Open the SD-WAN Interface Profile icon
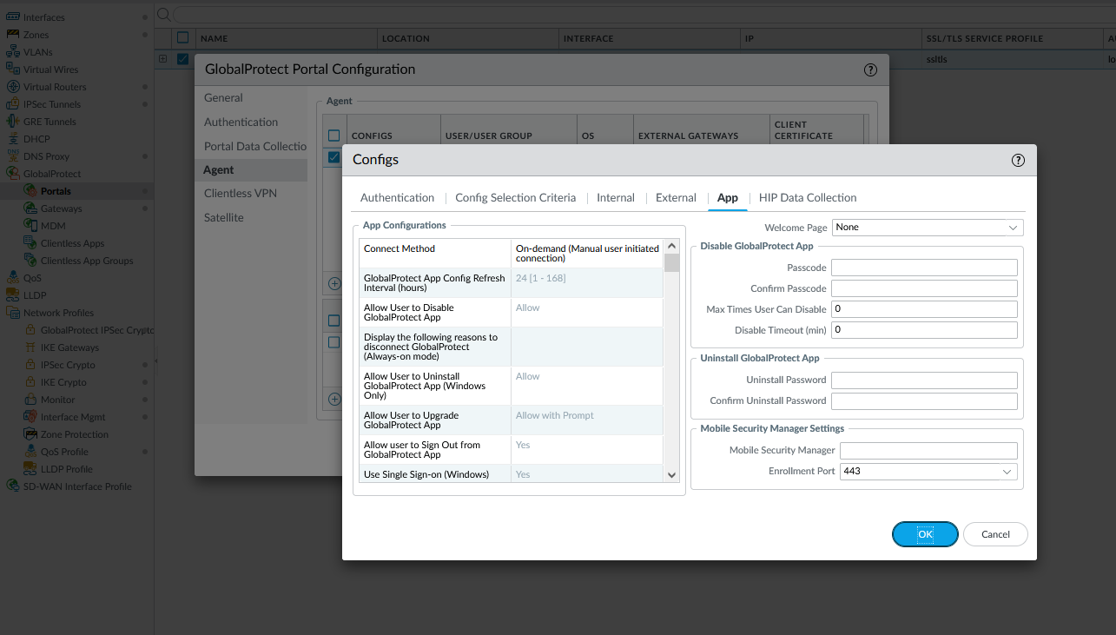Image resolution: width=1116 pixels, height=635 pixels. (13, 486)
